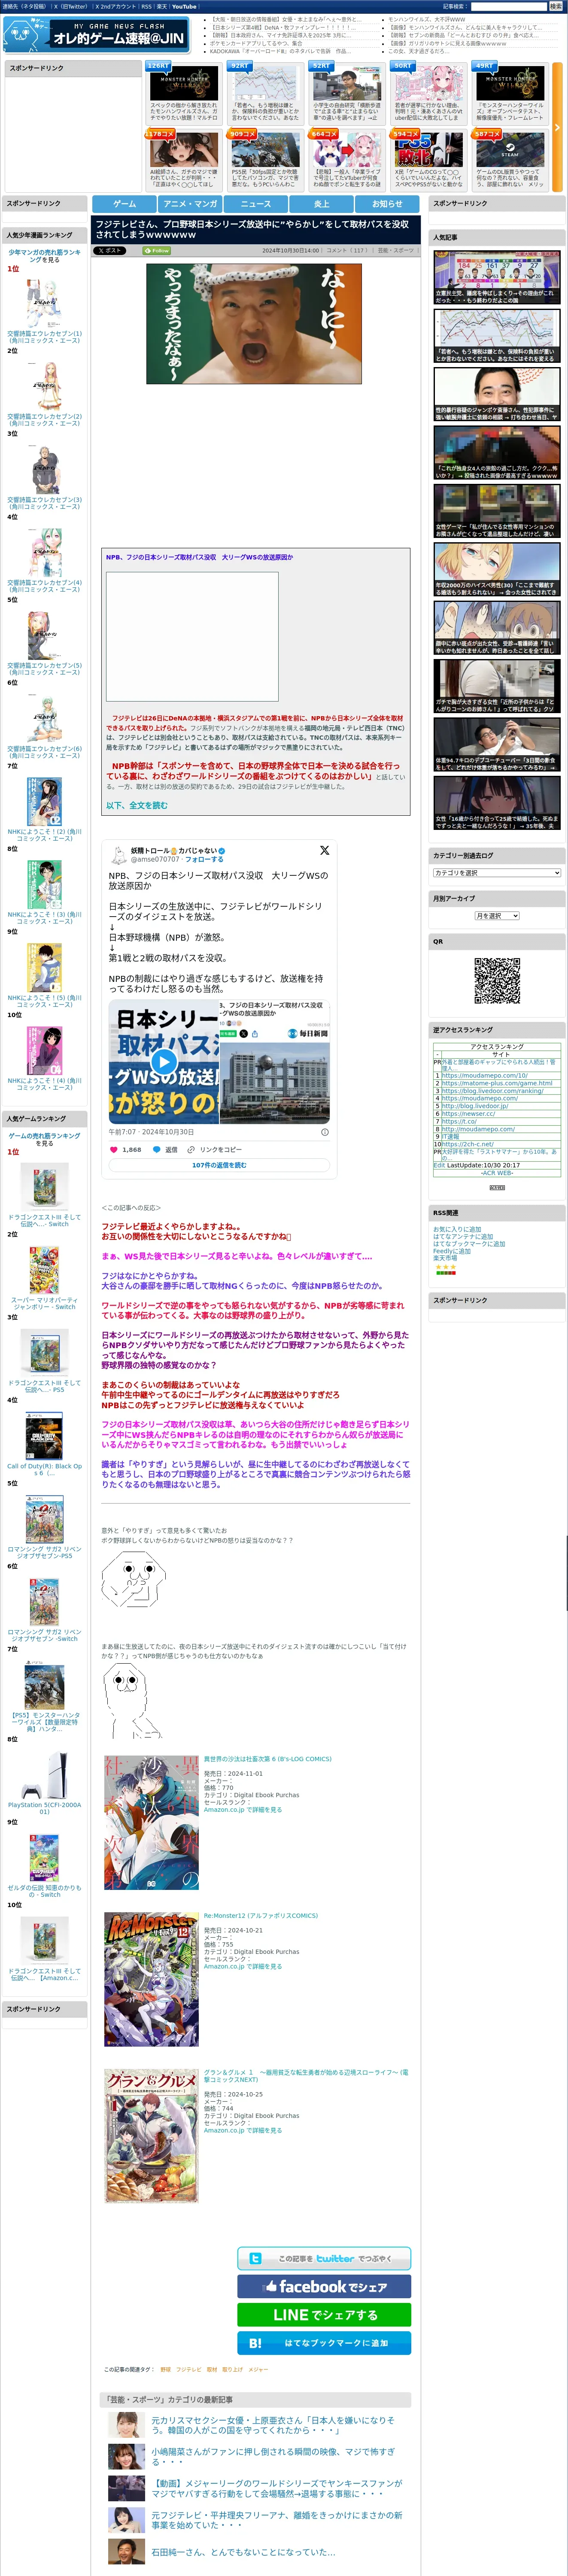The height and width of the screenshot is (2576, 568).
Task: Click the 587コメ STEAM thumbnail
Action: [510, 150]
